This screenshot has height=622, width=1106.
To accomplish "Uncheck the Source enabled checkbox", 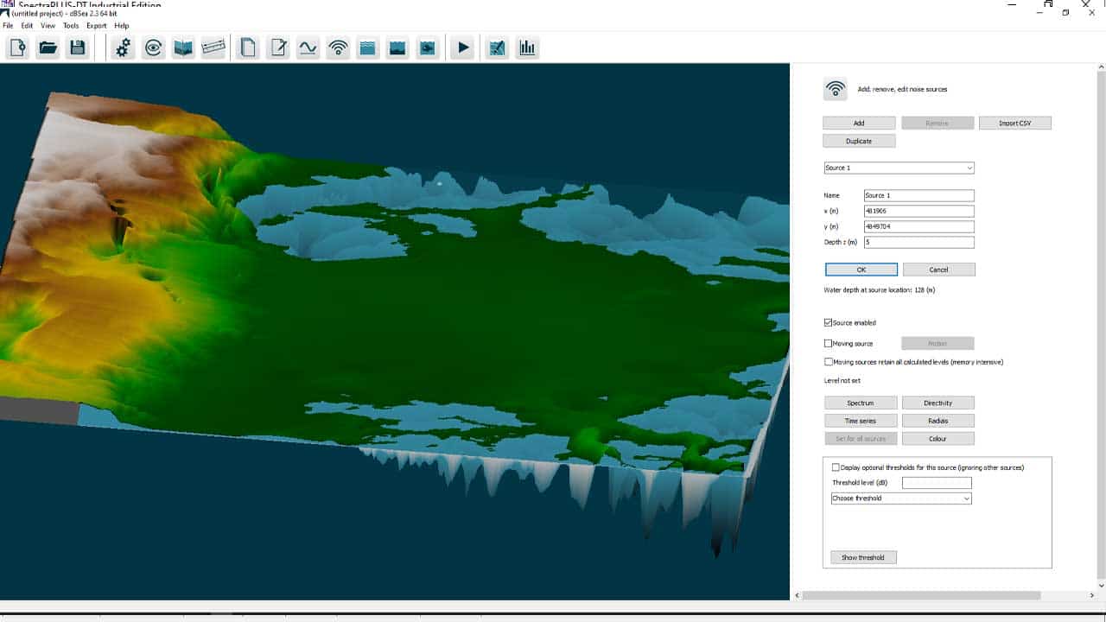I will click(x=829, y=323).
